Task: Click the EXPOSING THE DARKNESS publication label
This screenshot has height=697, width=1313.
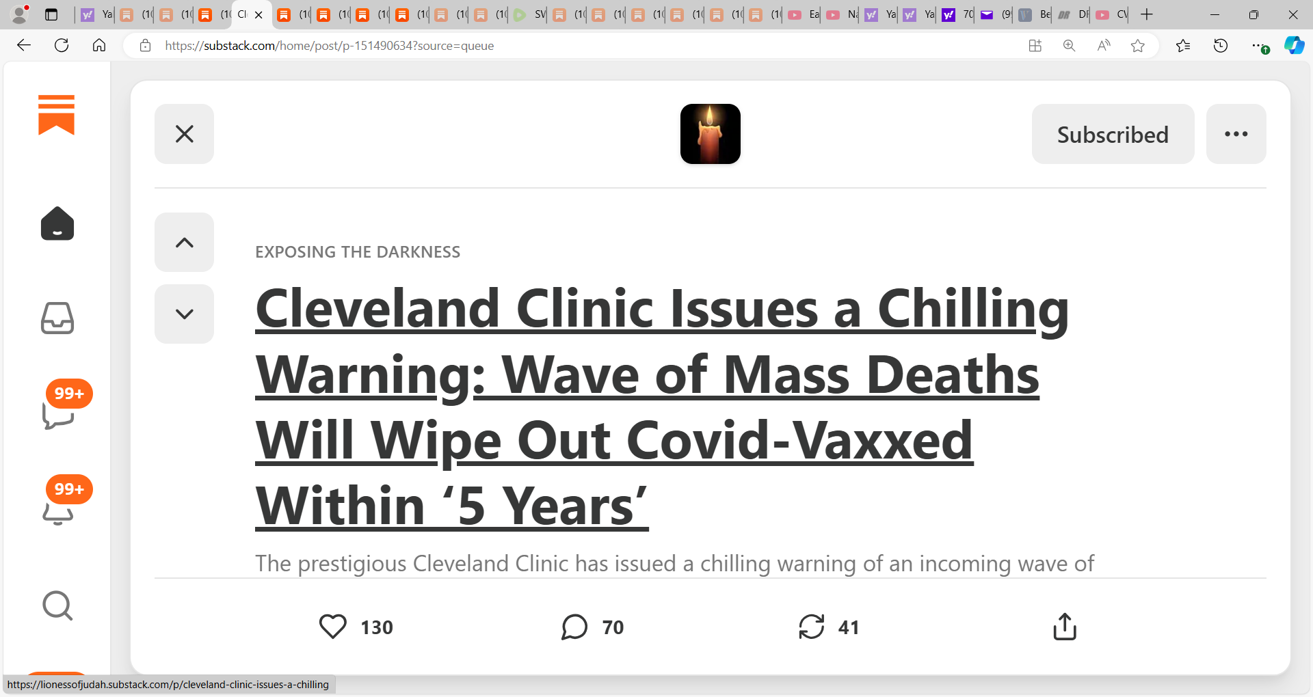Action: [358, 252]
